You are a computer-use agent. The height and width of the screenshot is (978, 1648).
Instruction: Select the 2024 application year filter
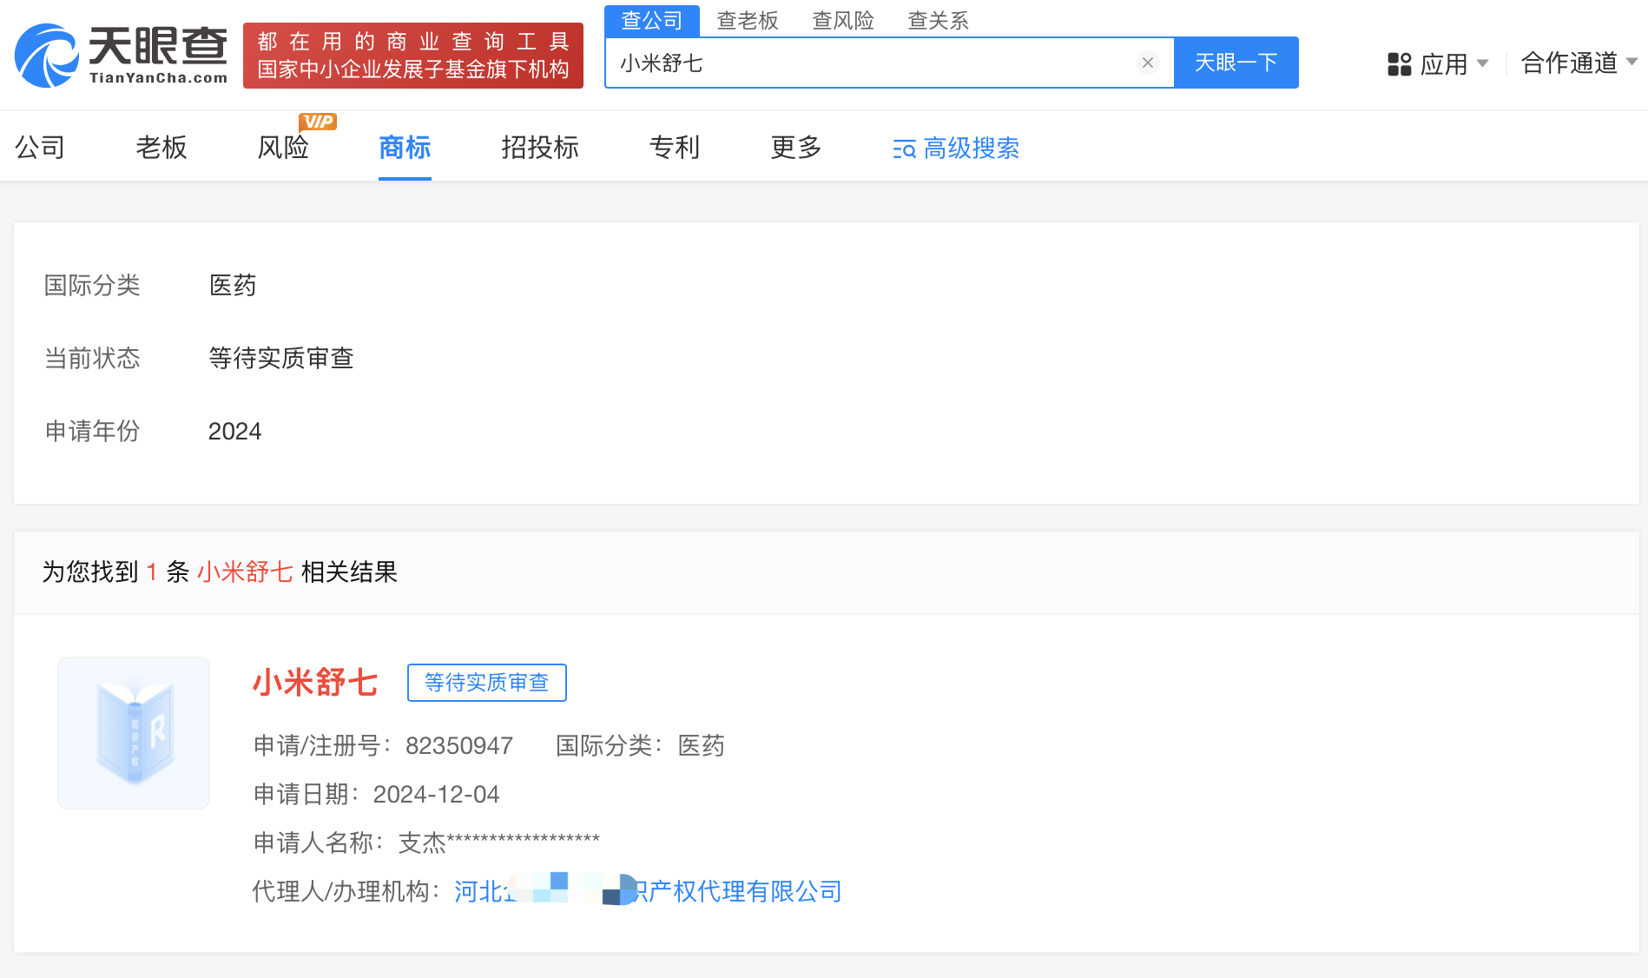click(x=235, y=431)
